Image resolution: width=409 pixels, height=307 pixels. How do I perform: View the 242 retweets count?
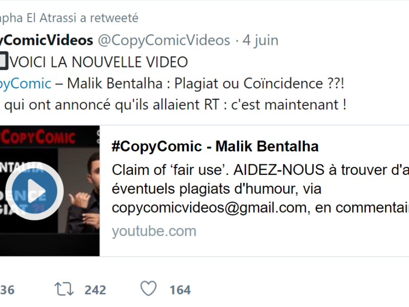[95, 290]
